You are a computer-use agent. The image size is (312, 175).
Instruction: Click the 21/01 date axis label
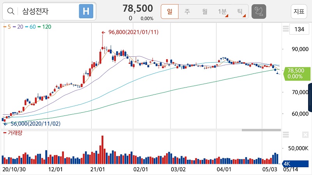click(97, 170)
